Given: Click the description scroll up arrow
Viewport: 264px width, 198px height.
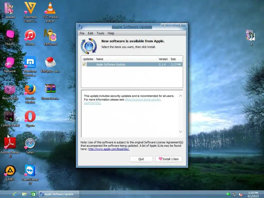Looking at the screenshot, I should 180,96.
